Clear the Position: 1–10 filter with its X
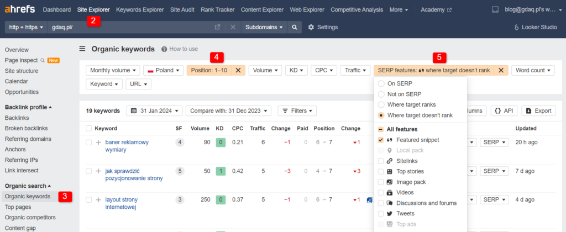This screenshot has width=566, height=232. [x=238, y=70]
